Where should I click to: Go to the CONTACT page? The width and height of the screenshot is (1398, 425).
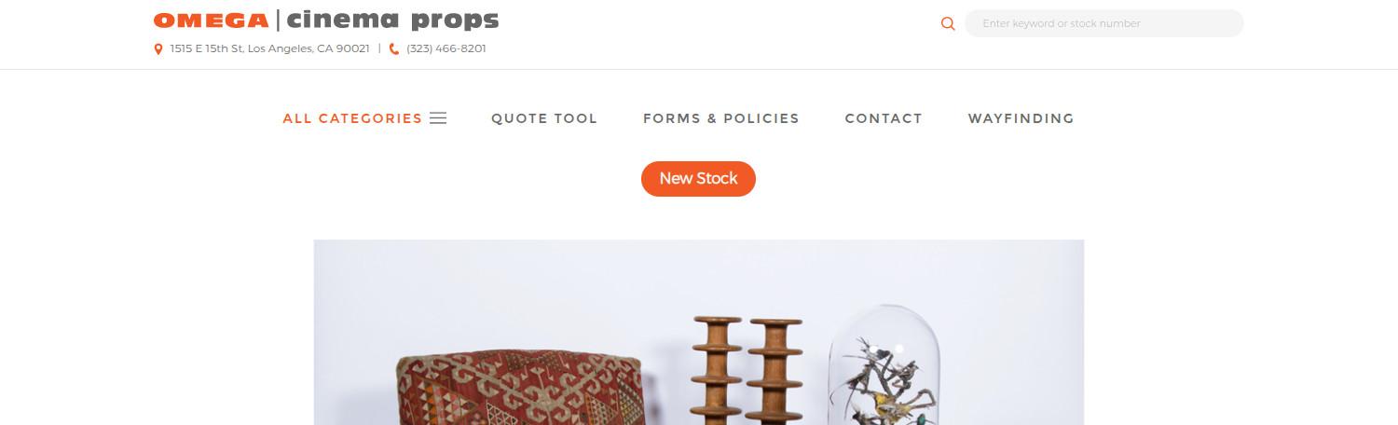[x=884, y=118]
